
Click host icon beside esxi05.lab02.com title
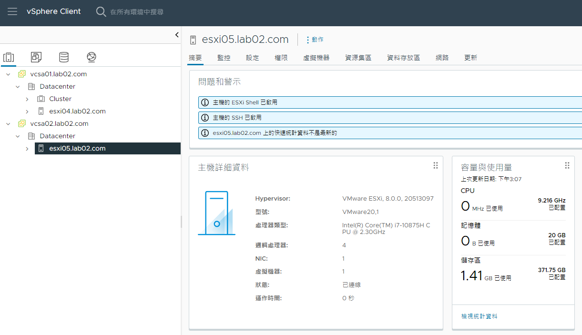[193, 40]
